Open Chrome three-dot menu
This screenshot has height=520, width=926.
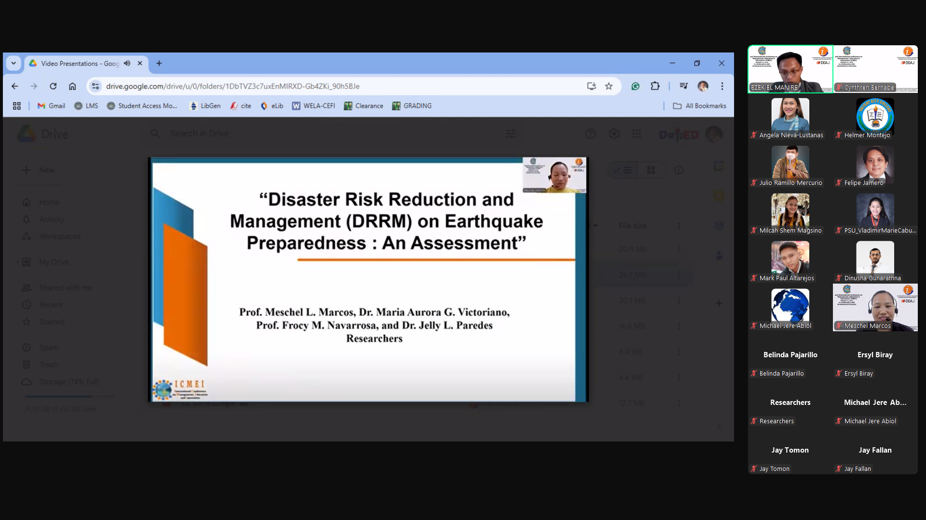click(722, 86)
